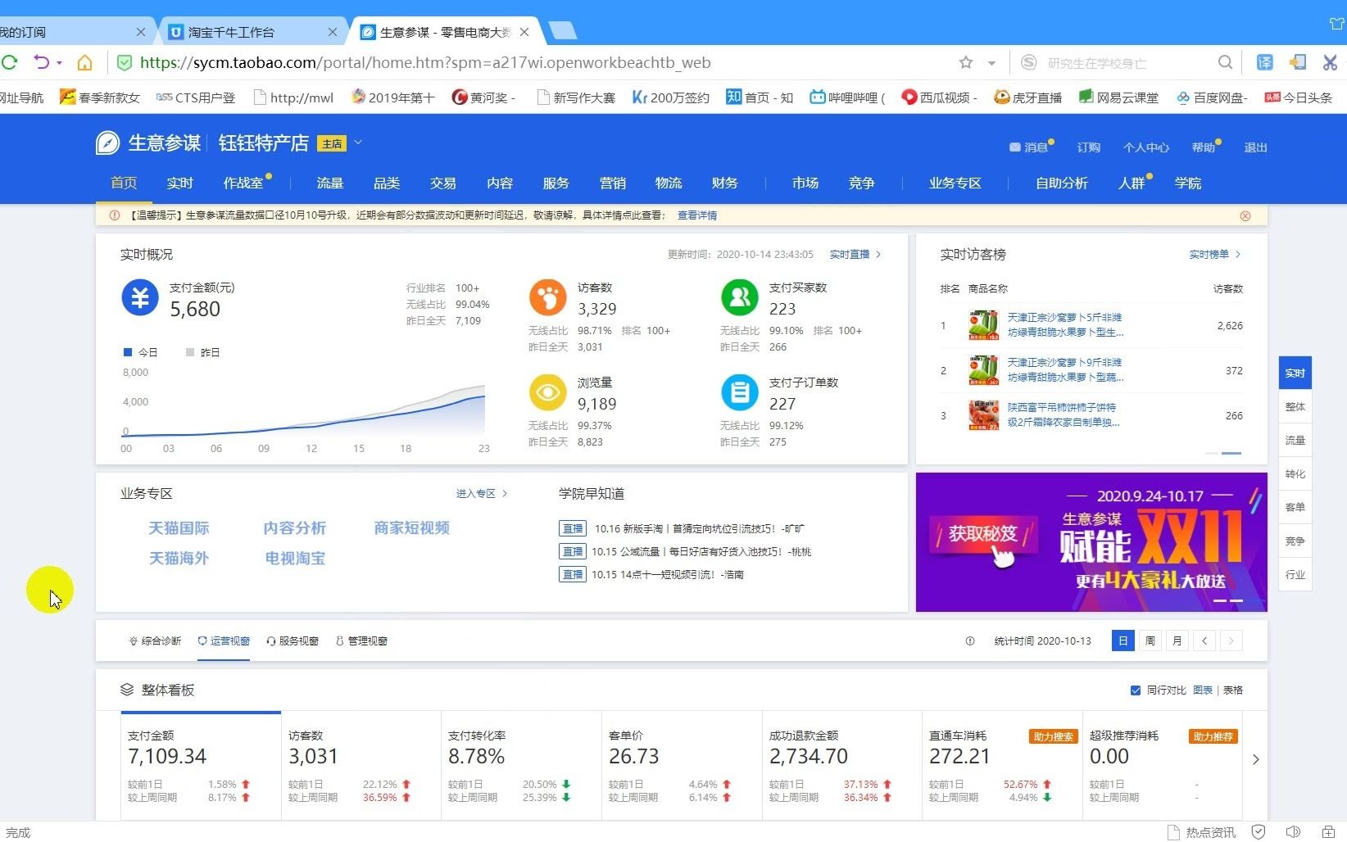Close the 生意参谋 browser tab

pos(524,32)
